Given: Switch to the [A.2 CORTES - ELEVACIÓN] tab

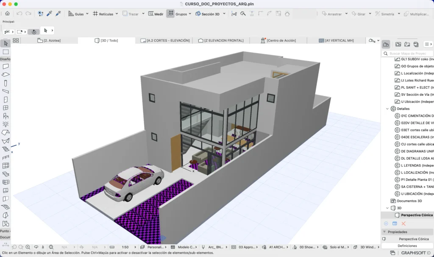Looking at the screenshot, I should 165,40.
